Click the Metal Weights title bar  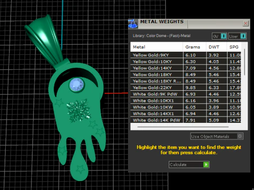(189, 24)
